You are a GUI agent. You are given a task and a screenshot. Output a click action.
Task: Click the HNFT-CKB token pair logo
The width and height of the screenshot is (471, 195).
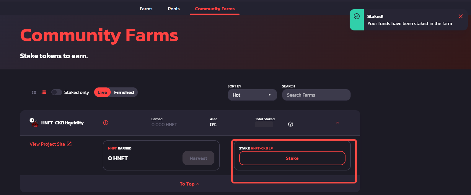pos(34,123)
